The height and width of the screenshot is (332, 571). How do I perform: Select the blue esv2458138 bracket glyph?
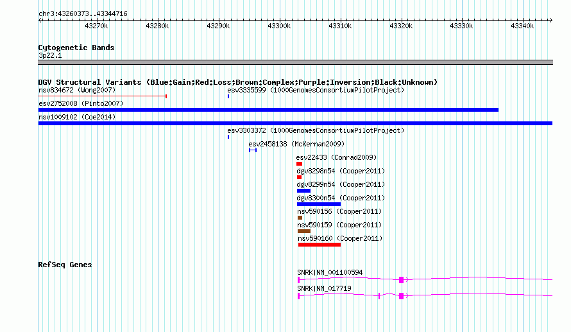(x=253, y=150)
